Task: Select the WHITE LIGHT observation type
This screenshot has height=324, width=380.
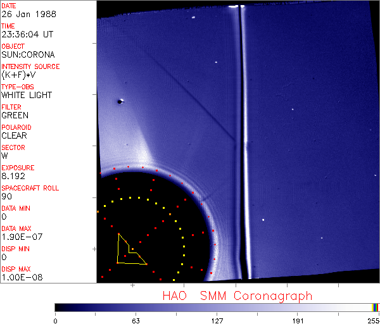Action: tap(26, 96)
